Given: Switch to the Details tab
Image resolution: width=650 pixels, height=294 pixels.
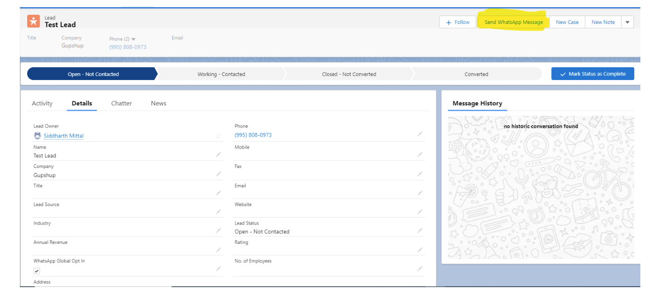Looking at the screenshot, I should 82,104.
